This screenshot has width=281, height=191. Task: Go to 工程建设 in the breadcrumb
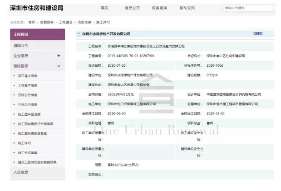pyautogui.click(x=65, y=22)
